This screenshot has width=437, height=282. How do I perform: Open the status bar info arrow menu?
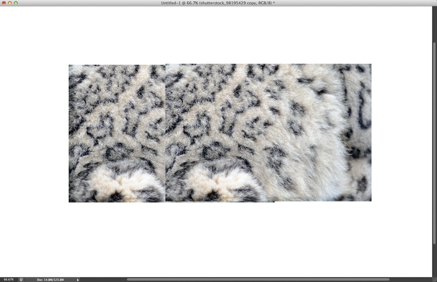[78, 280]
